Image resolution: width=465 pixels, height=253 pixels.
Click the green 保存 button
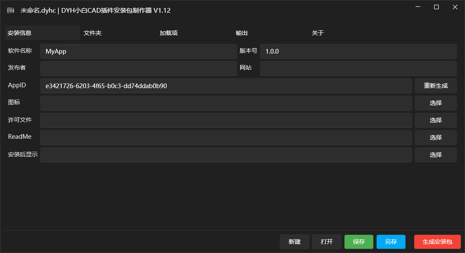359,242
